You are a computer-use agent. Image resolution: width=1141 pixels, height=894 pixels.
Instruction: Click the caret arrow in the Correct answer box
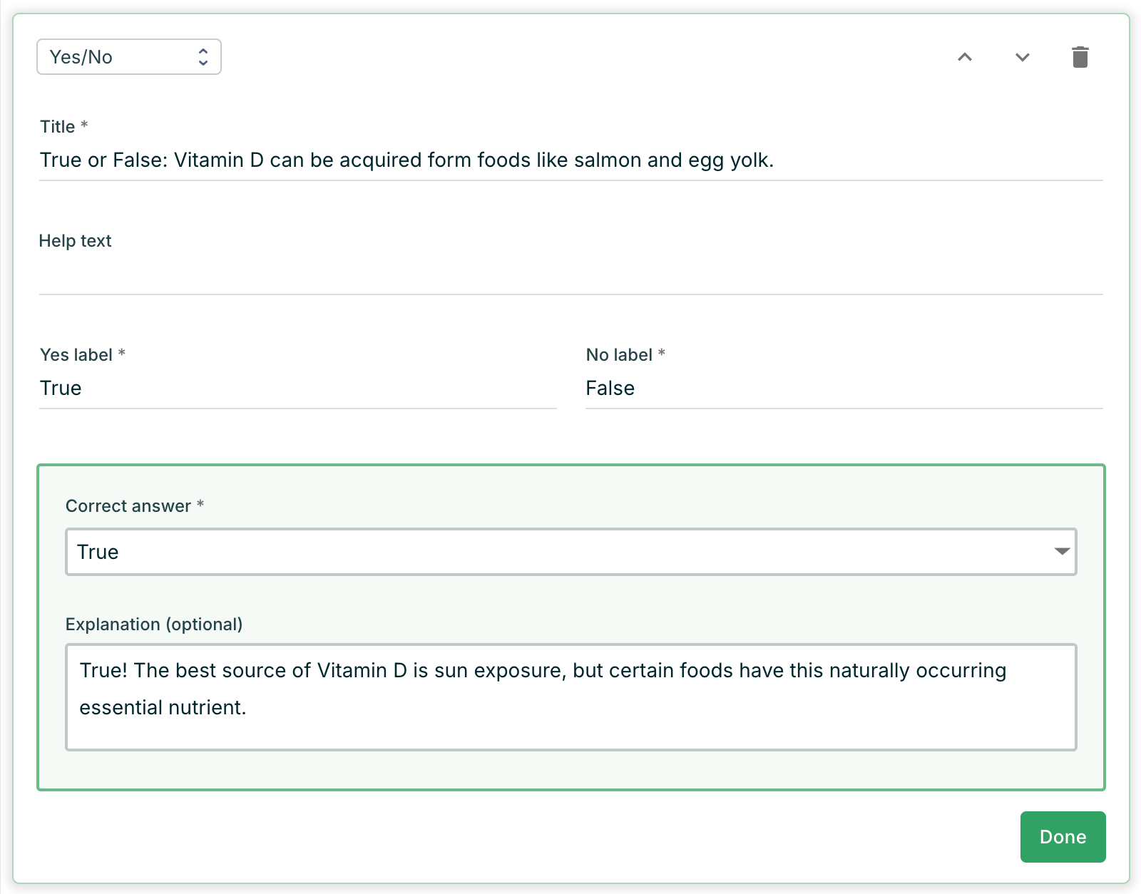tap(1062, 552)
